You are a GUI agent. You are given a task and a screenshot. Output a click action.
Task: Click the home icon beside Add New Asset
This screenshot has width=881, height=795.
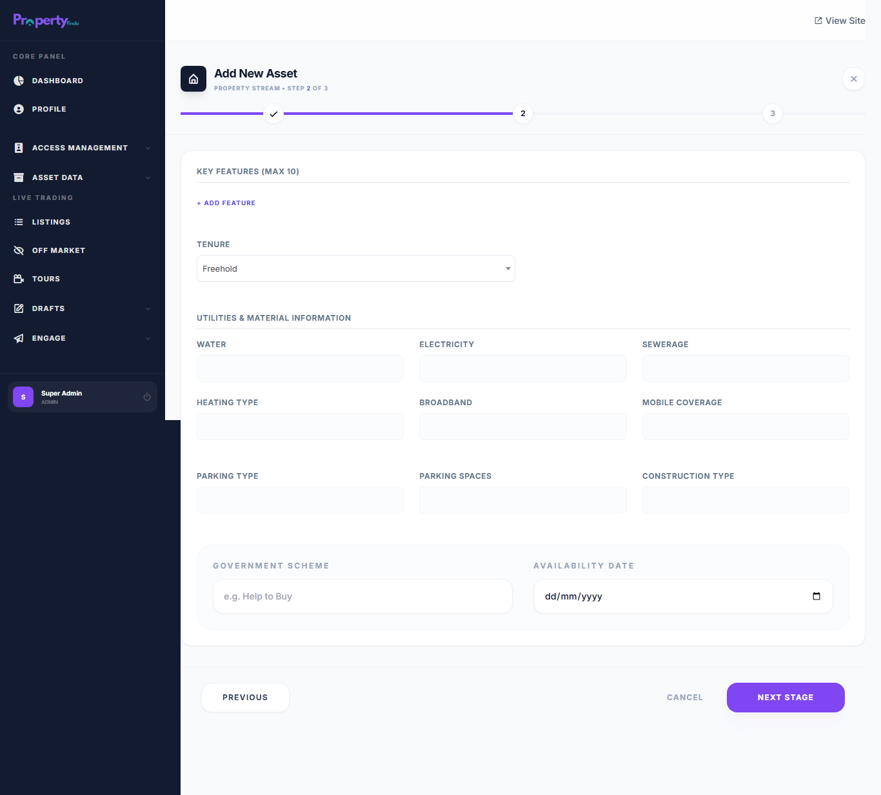[193, 79]
